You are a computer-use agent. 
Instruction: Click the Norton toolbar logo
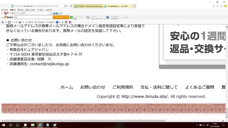(9, 17)
